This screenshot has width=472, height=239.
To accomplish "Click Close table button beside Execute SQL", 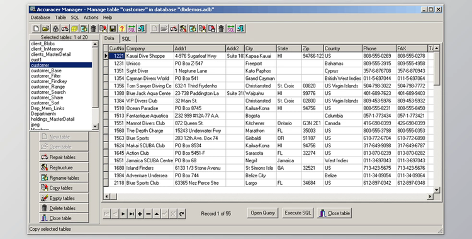I will [334, 213].
